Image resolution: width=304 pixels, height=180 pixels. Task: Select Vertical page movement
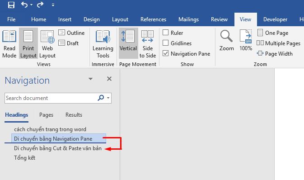point(128,43)
